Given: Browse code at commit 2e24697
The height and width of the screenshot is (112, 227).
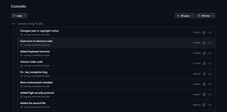Looking at the screenshot, I should point(210,84).
